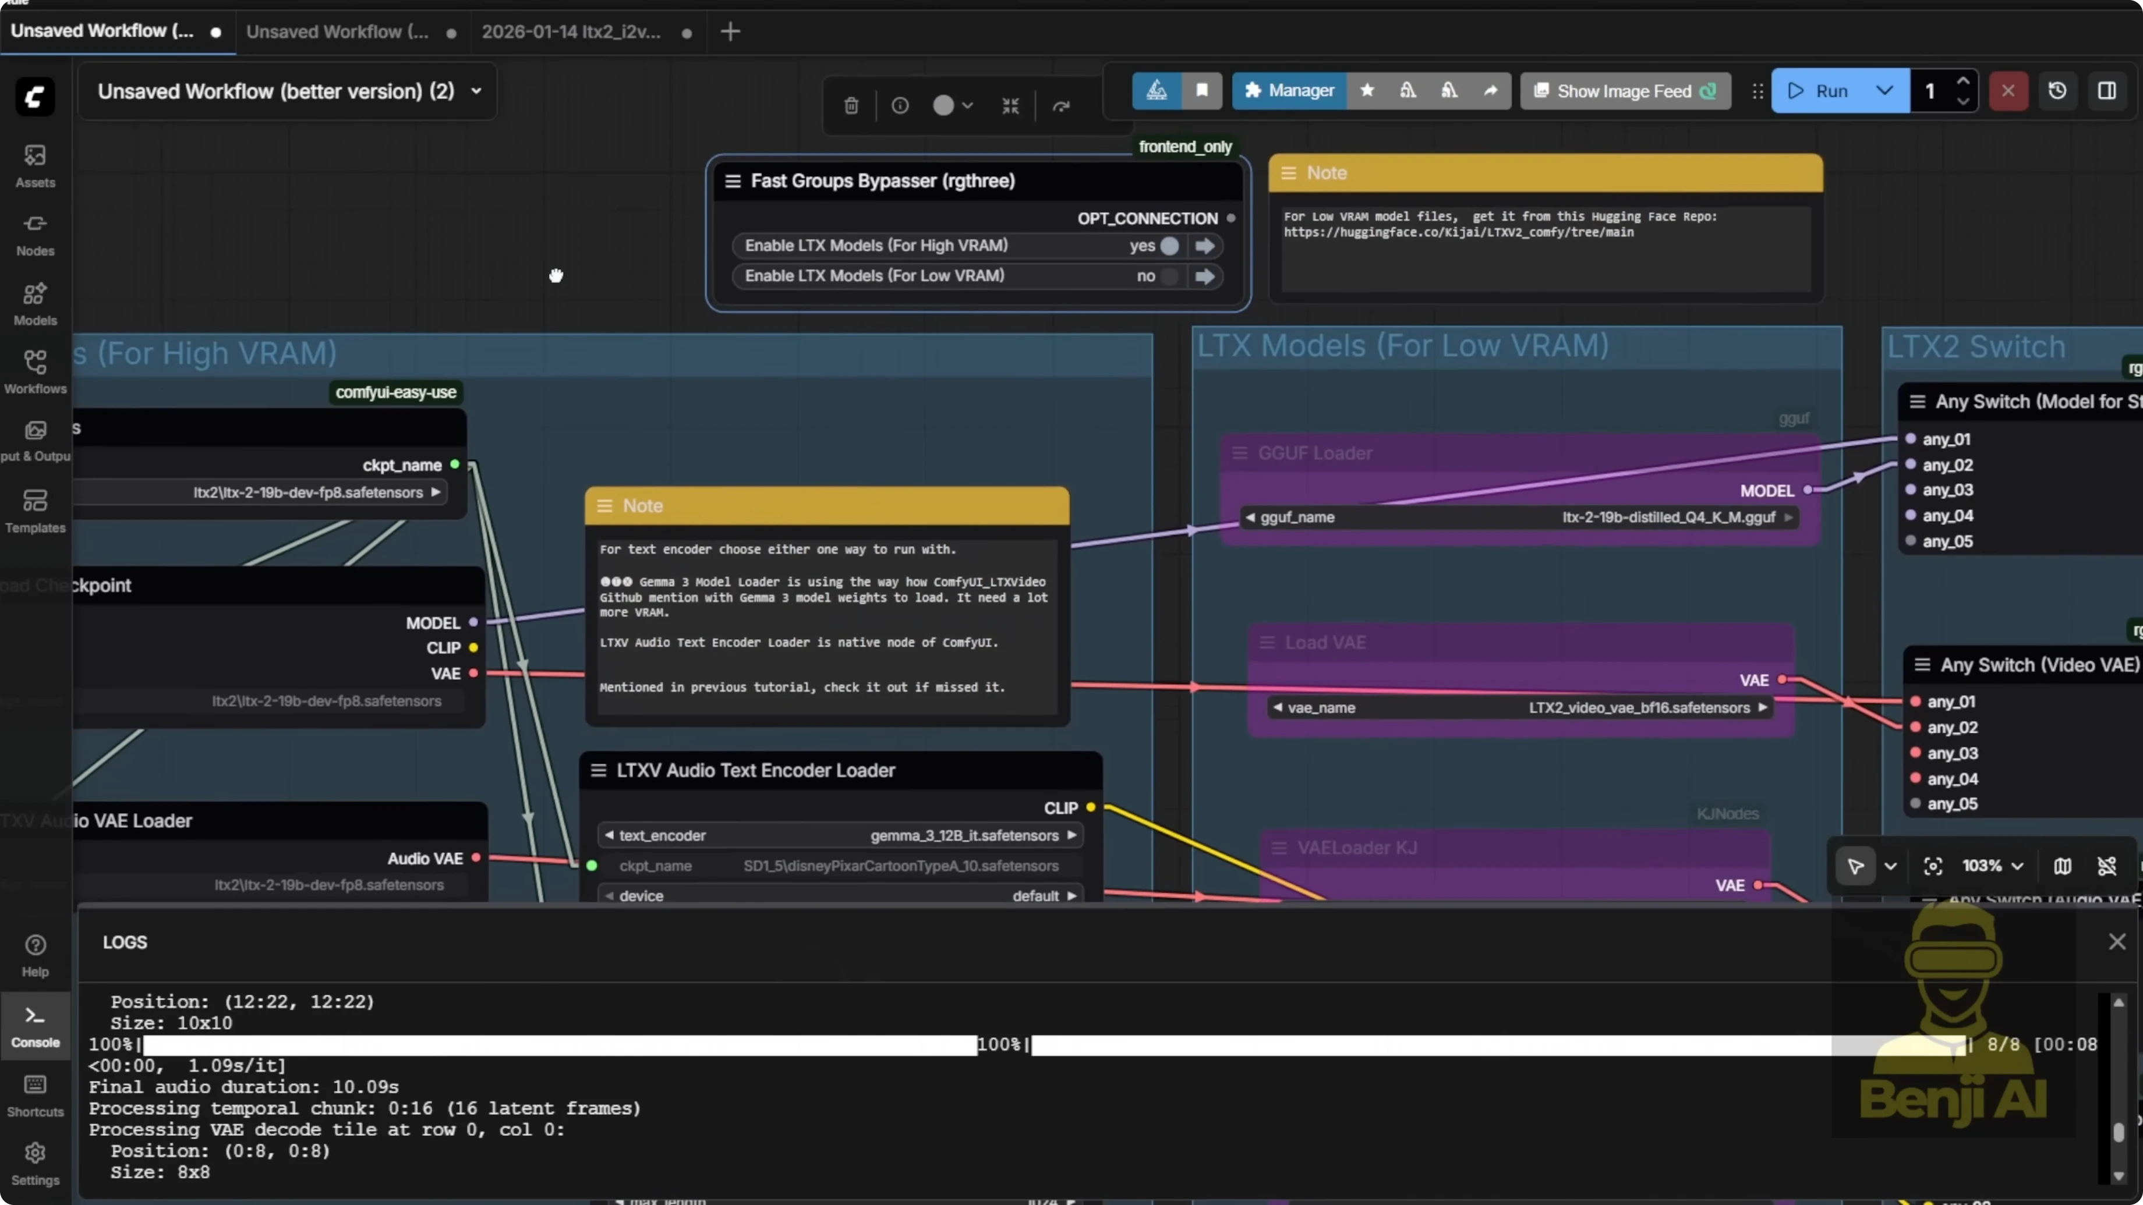Click the queue history clock icon
The width and height of the screenshot is (2143, 1205).
point(2056,91)
